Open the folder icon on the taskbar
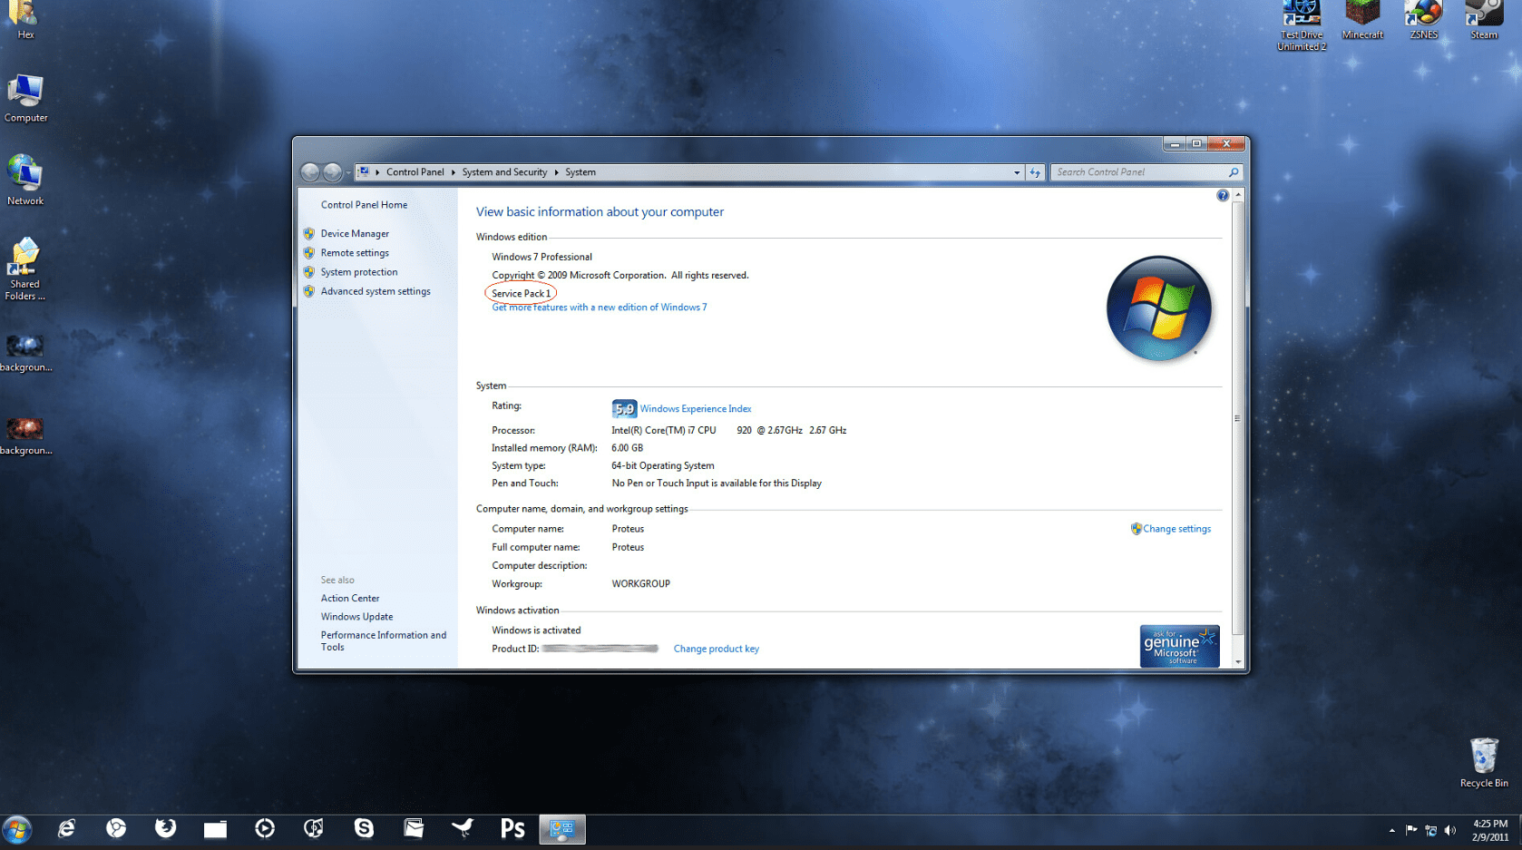 pos(215,829)
